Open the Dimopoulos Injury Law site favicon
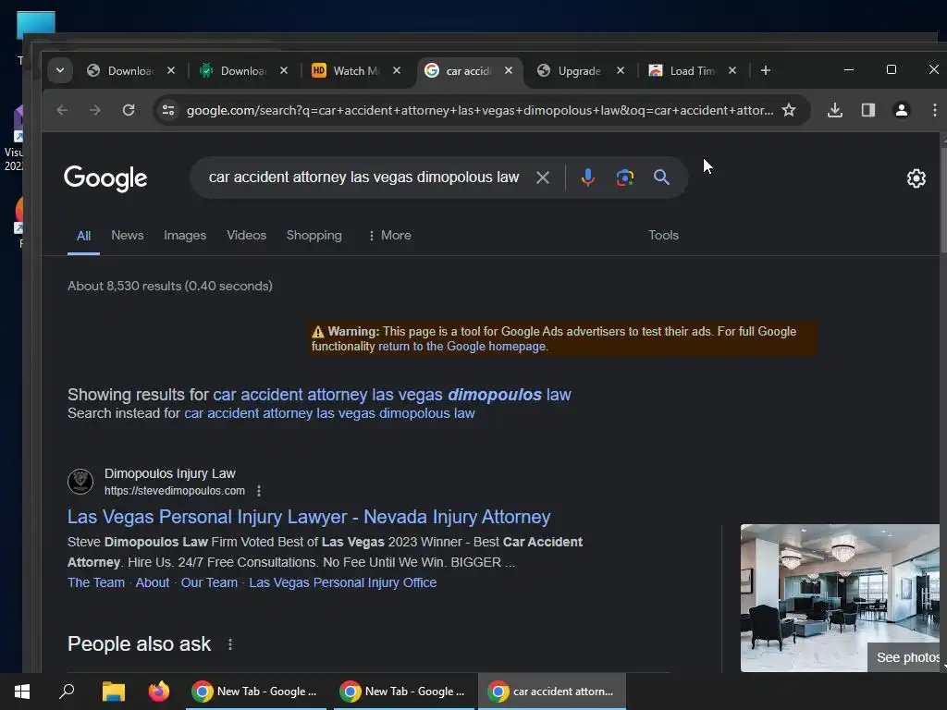 tap(80, 482)
